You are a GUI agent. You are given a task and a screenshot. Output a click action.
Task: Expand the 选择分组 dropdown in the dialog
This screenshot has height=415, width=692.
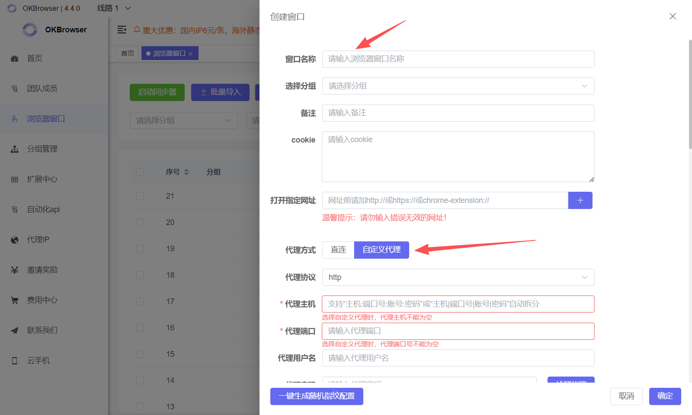[458, 86]
